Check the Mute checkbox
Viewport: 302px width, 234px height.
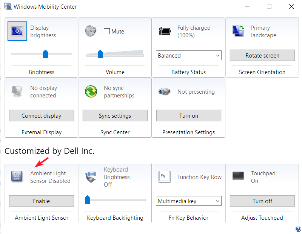coord(107,32)
